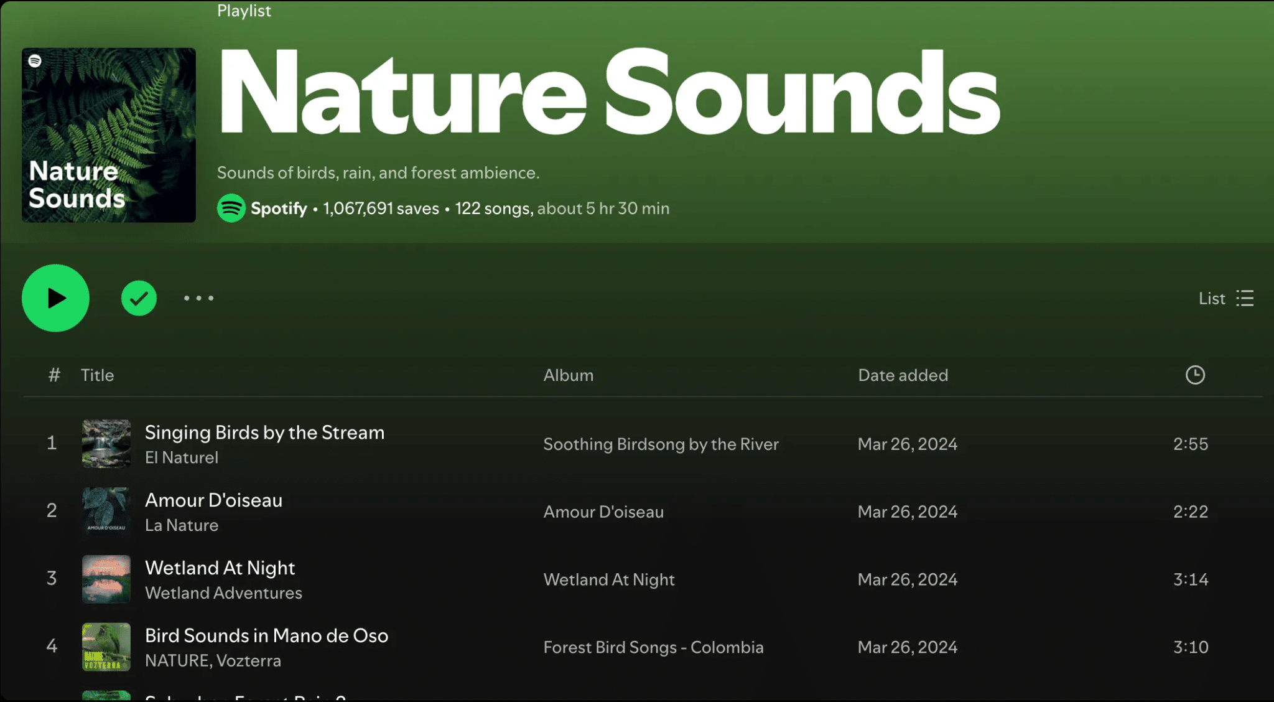The width and height of the screenshot is (1274, 702).
Task: Click the Playlist label above the title
Action: (244, 11)
